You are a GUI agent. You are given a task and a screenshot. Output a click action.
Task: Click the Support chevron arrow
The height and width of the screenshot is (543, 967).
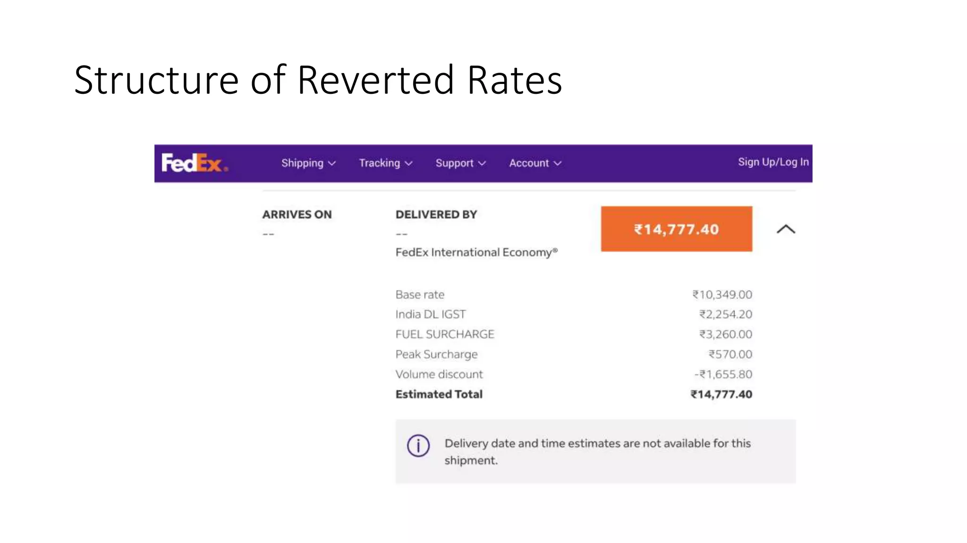(x=482, y=164)
